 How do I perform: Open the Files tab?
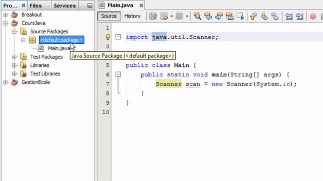point(36,6)
